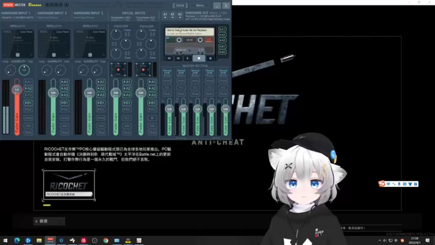Route recorder playback to A1 bus
This screenshot has width=435, height=245.
point(222,29)
